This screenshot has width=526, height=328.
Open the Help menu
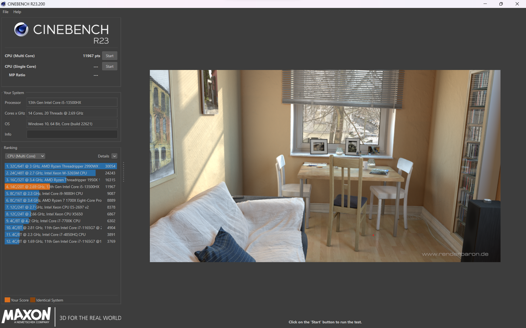pos(17,12)
